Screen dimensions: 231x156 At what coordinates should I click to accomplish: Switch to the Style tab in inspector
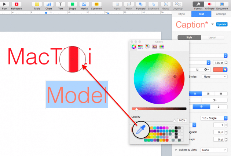[181, 14]
